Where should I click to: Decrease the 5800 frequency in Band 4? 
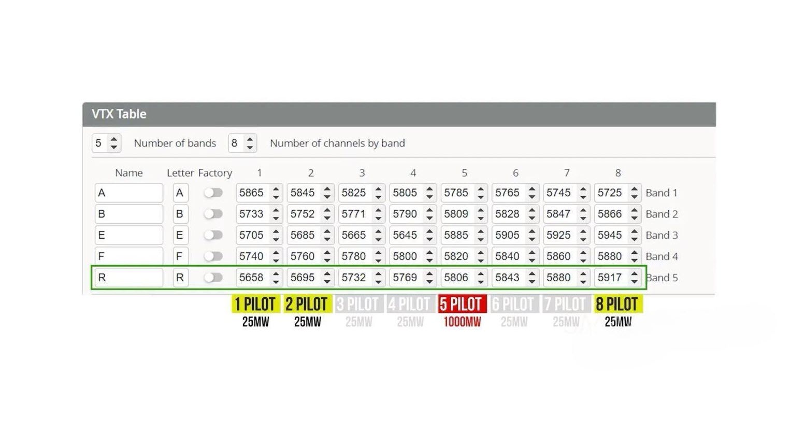pyautogui.click(x=429, y=261)
